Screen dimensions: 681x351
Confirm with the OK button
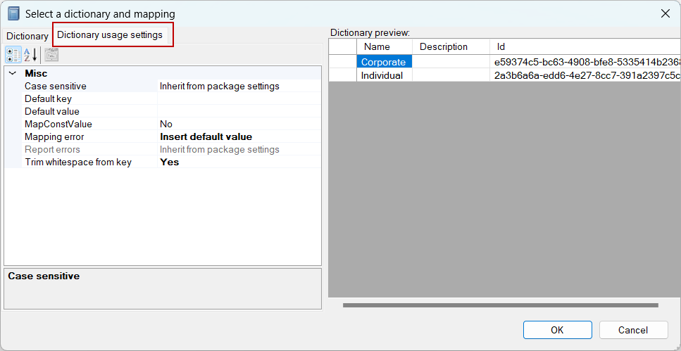(x=557, y=330)
